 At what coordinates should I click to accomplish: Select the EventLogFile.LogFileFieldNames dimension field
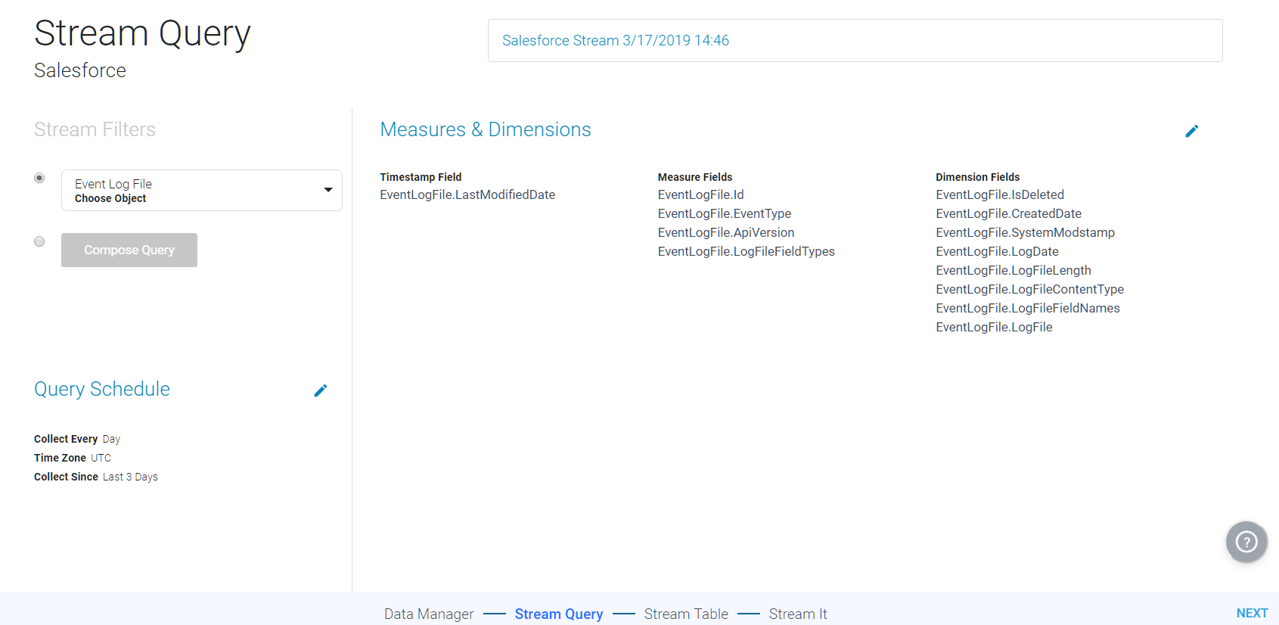point(1028,308)
